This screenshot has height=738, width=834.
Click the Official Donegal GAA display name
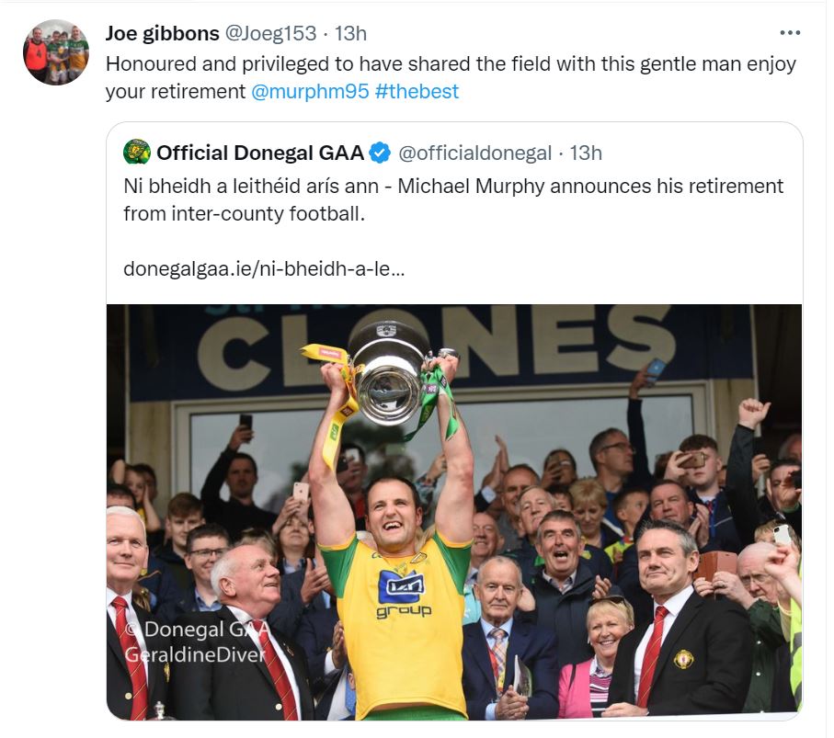click(260, 153)
